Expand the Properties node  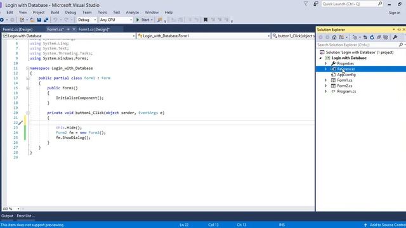(x=325, y=63)
